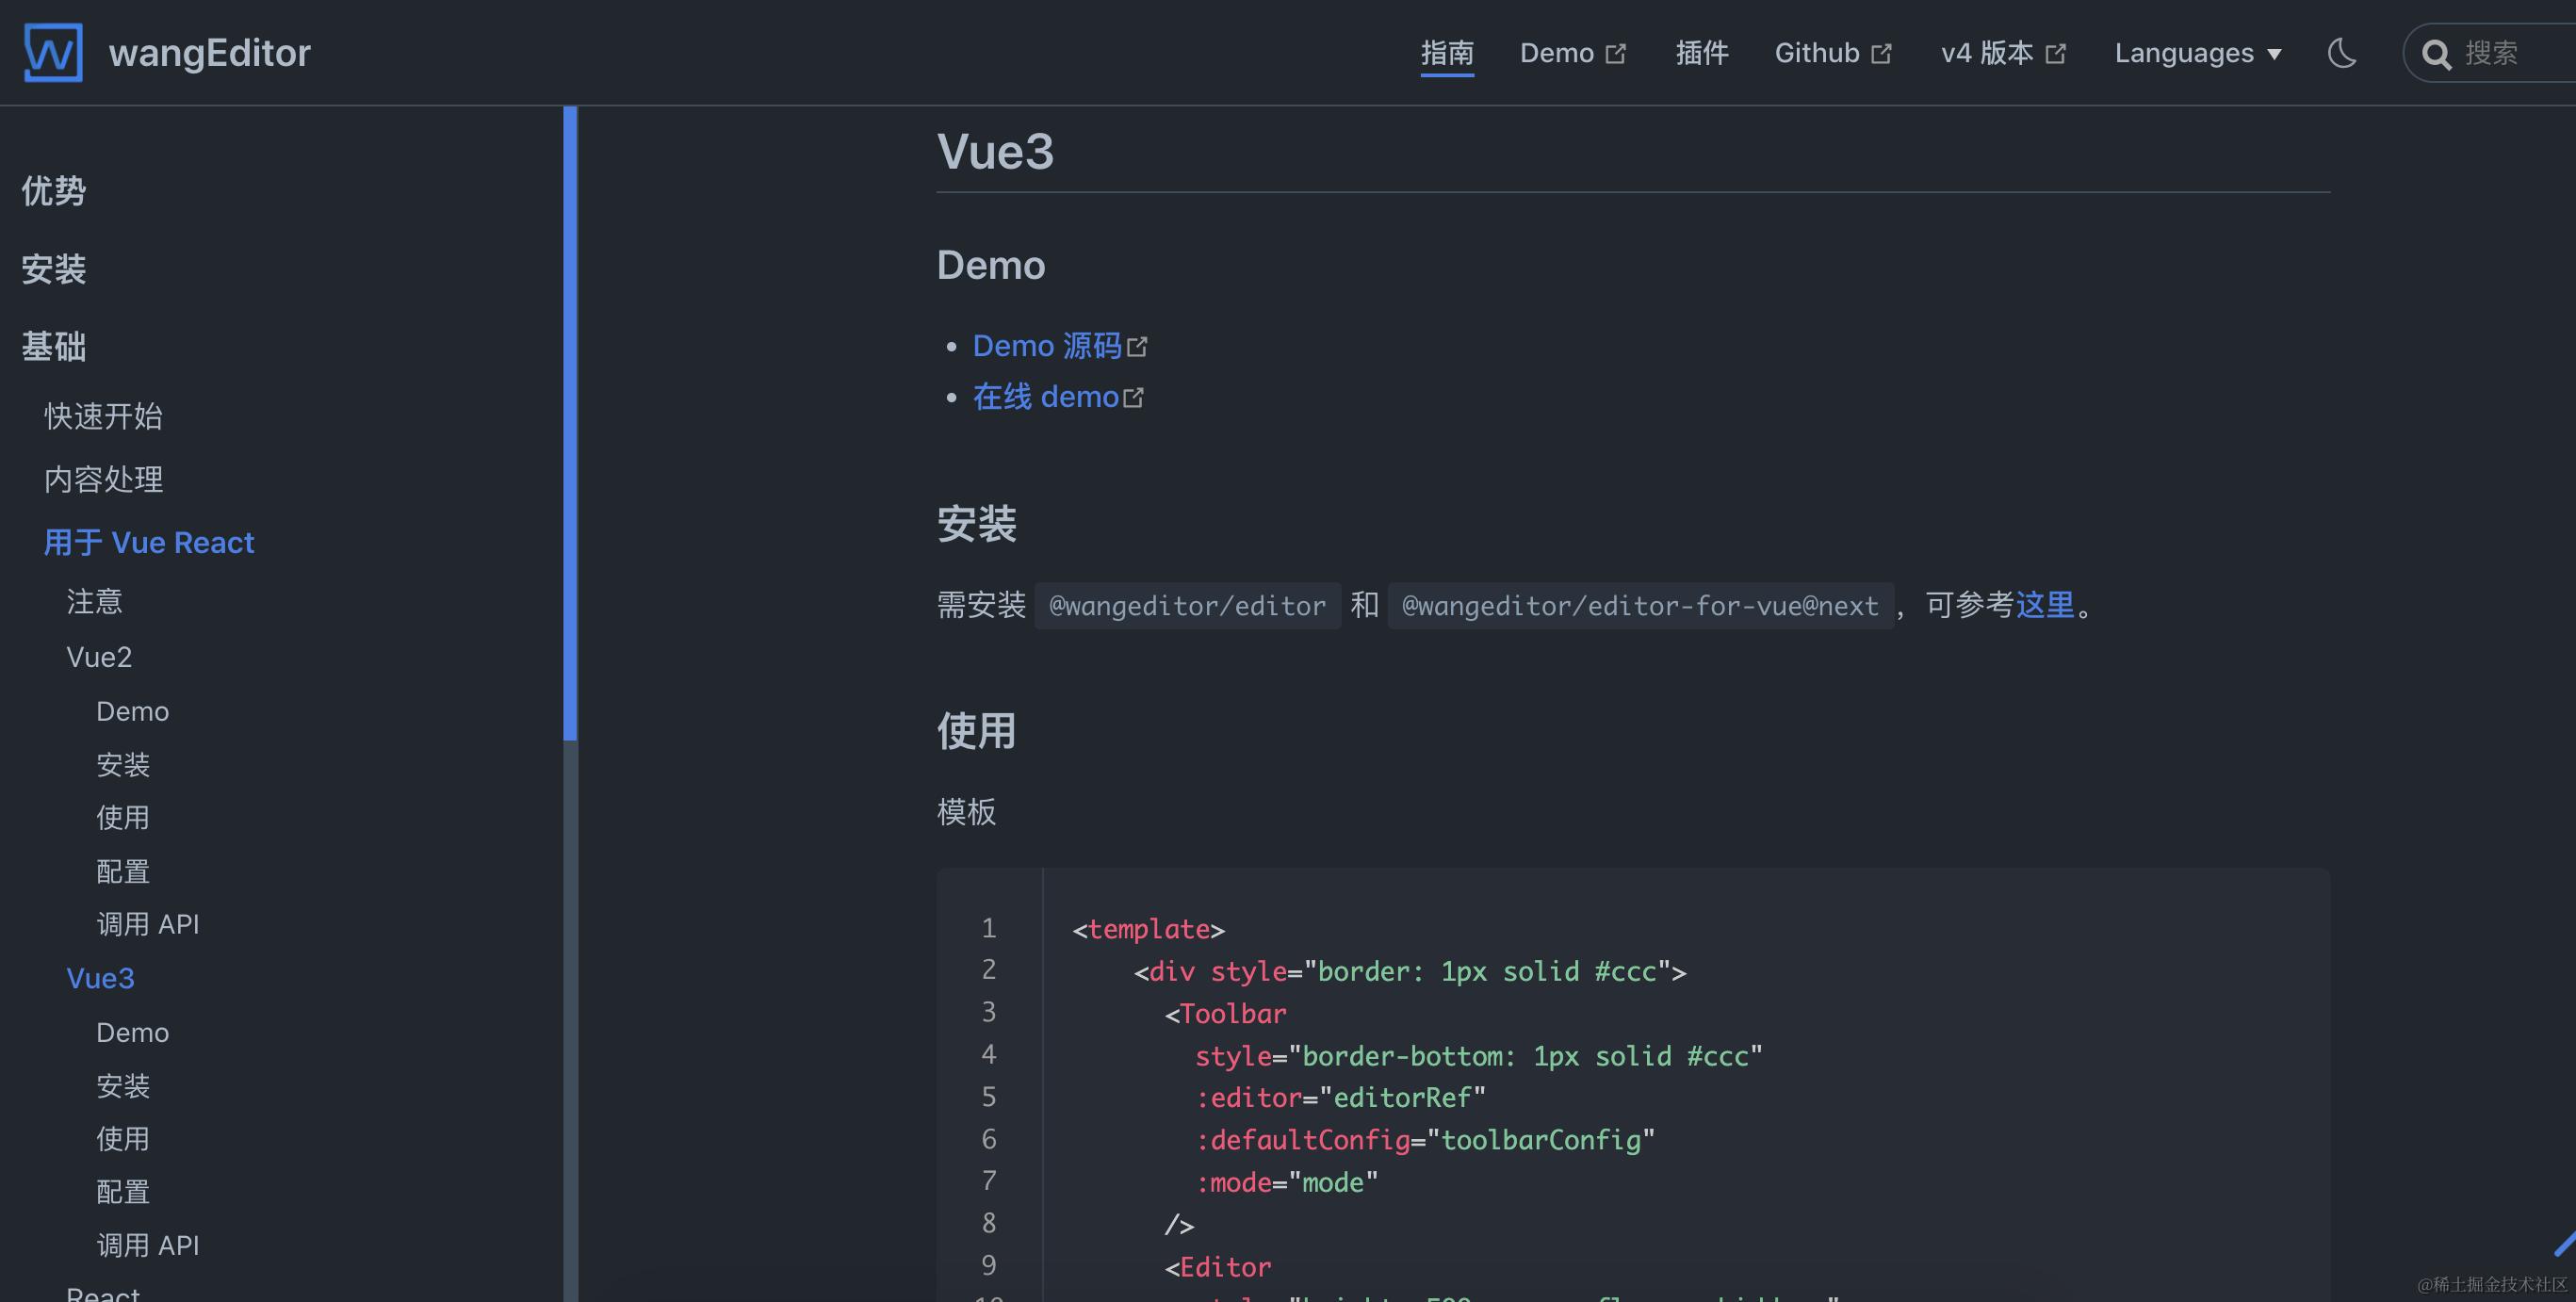Open the Languages dropdown
This screenshot has height=1302, width=2576.
point(2198,53)
